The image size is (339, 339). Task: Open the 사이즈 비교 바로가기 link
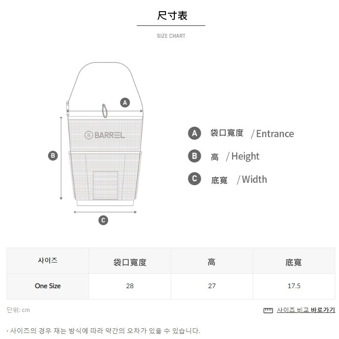(306, 310)
